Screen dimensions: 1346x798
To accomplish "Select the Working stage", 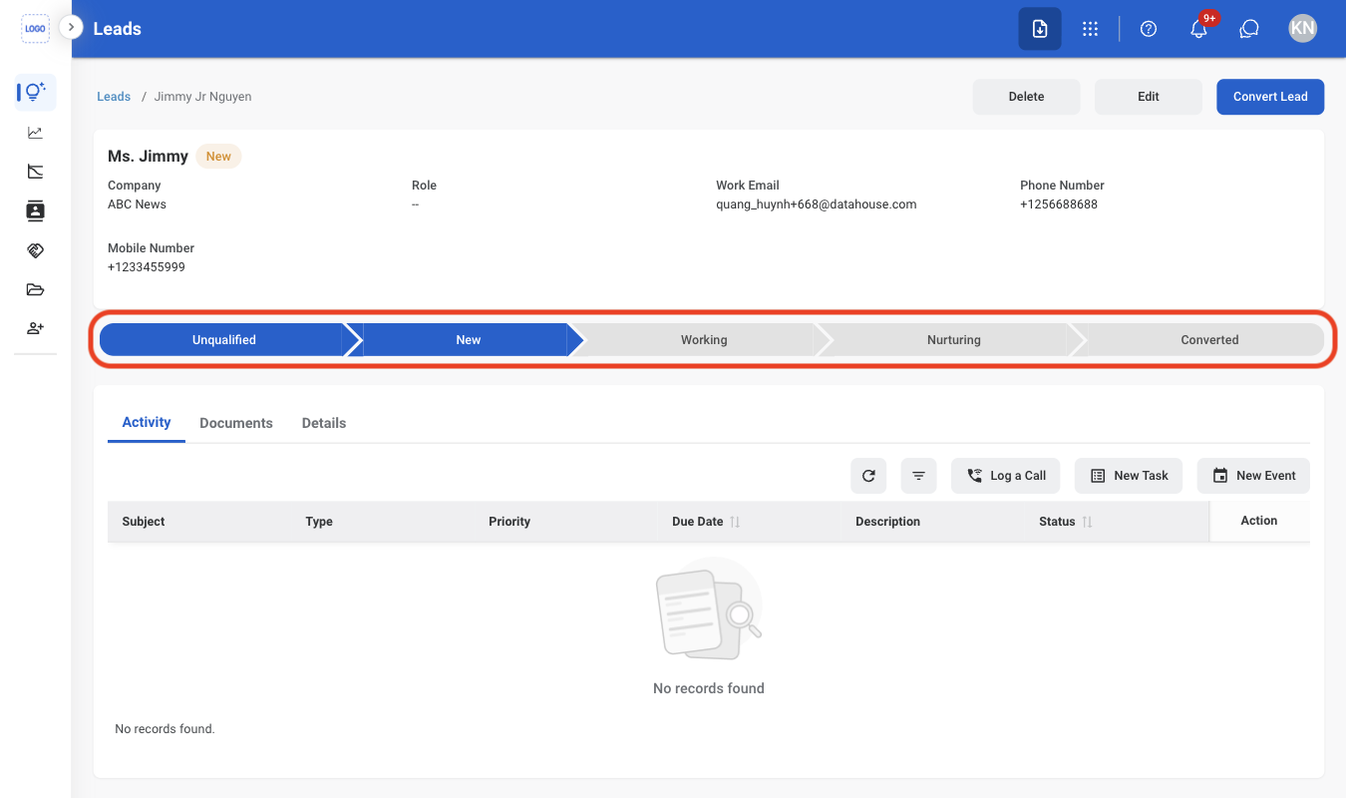I will (704, 339).
